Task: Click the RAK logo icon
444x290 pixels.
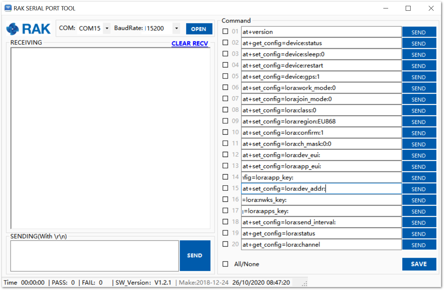Action: 13,29
